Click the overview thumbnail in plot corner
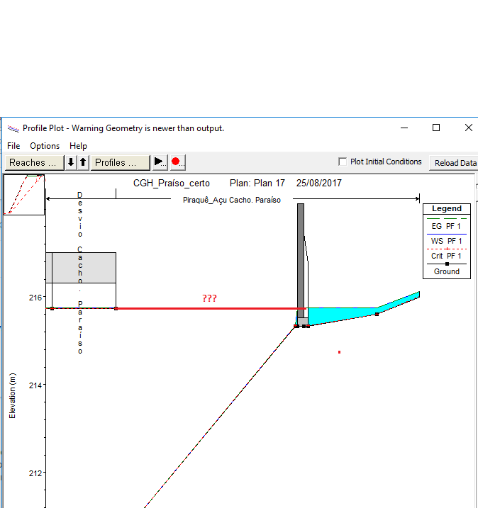478x508 pixels. [x=24, y=194]
